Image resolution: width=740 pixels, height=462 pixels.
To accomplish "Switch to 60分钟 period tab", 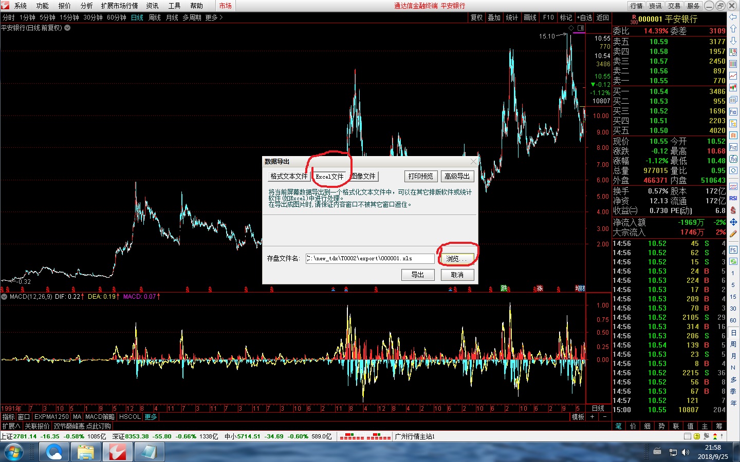I will click(x=117, y=17).
